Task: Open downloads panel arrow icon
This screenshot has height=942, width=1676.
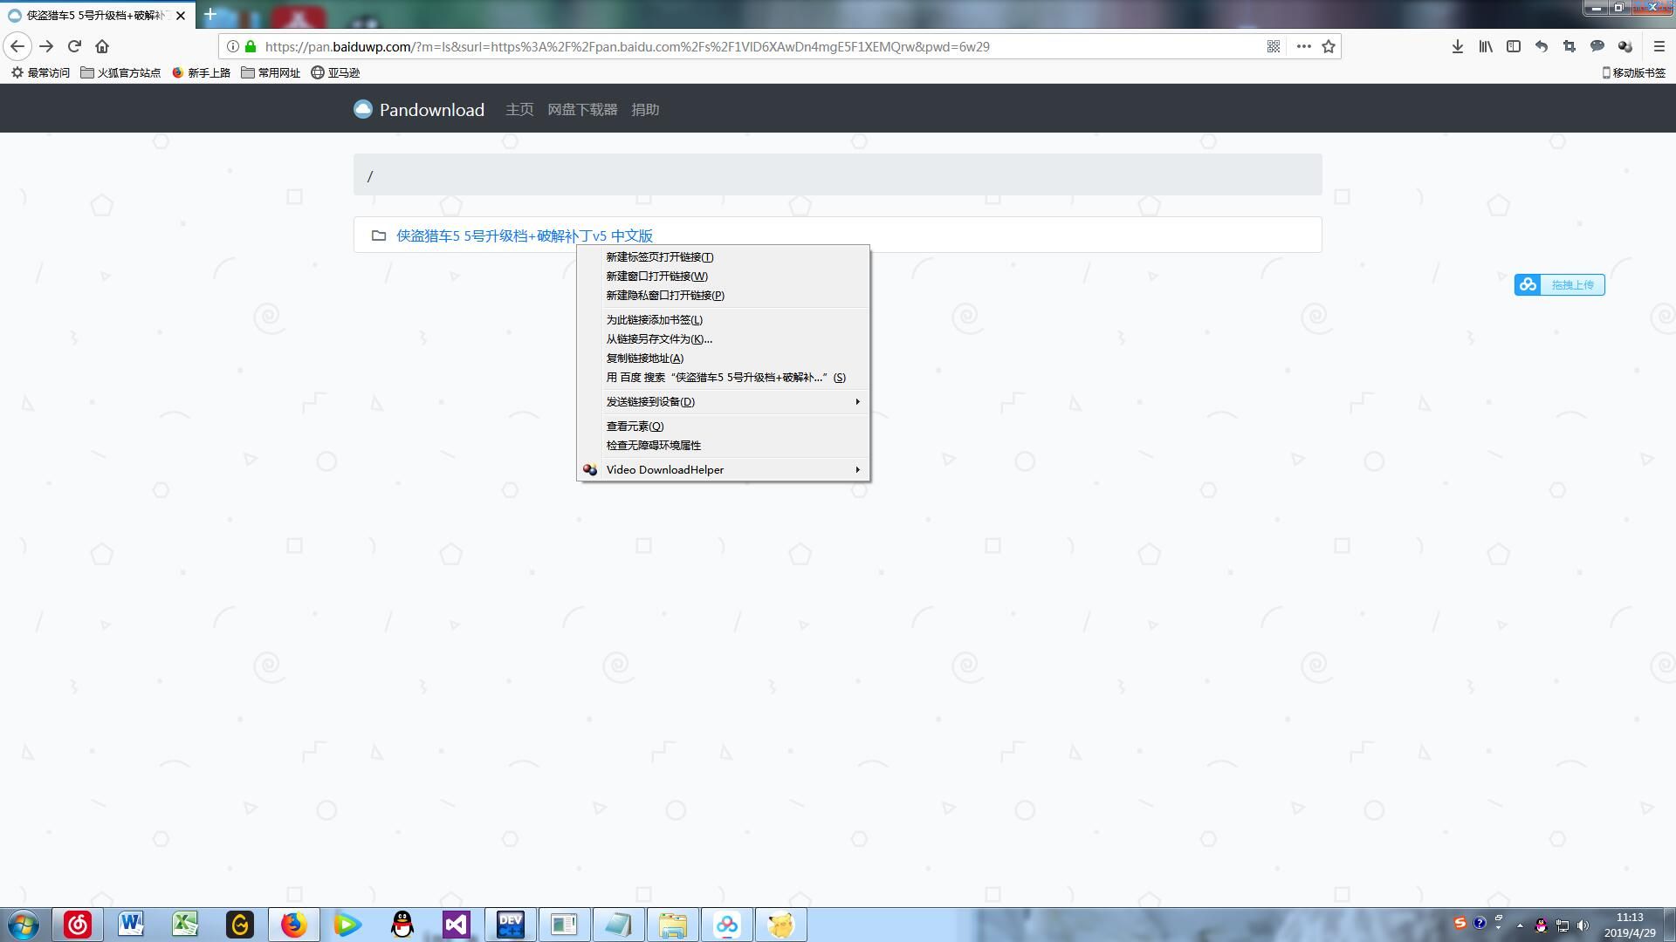Action: (x=1458, y=46)
